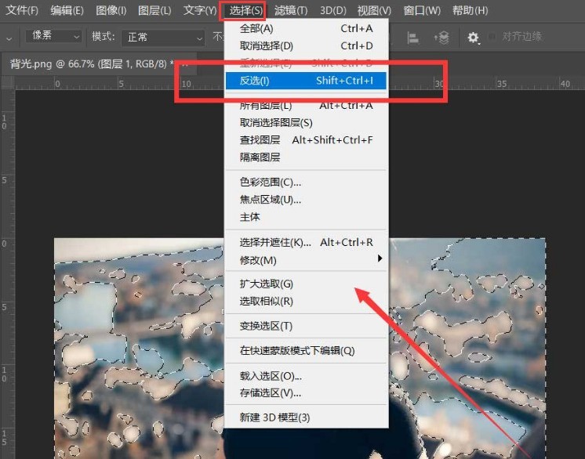
Task: Choose 全部(A) select all
Action: [x=306, y=28]
